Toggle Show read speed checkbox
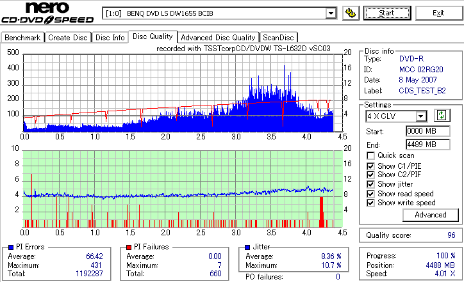The height and width of the screenshot is (282, 464). click(370, 194)
